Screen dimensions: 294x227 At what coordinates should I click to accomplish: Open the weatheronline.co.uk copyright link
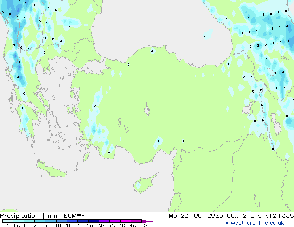coord(255,223)
